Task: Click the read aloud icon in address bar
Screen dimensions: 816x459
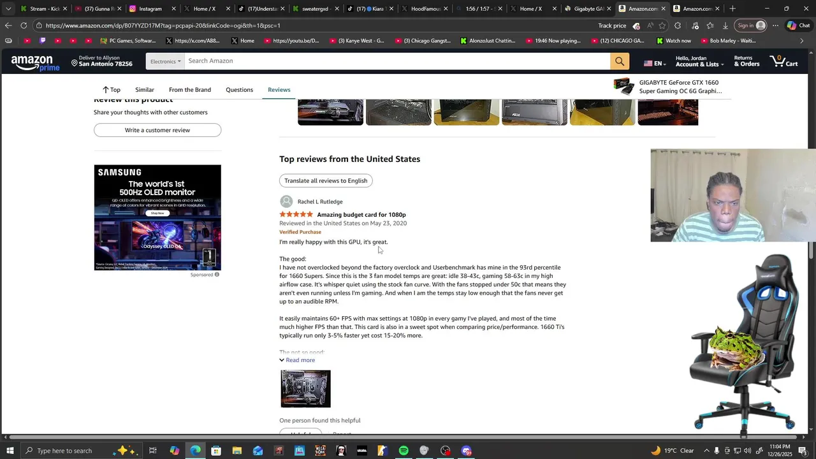Action: (650, 25)
